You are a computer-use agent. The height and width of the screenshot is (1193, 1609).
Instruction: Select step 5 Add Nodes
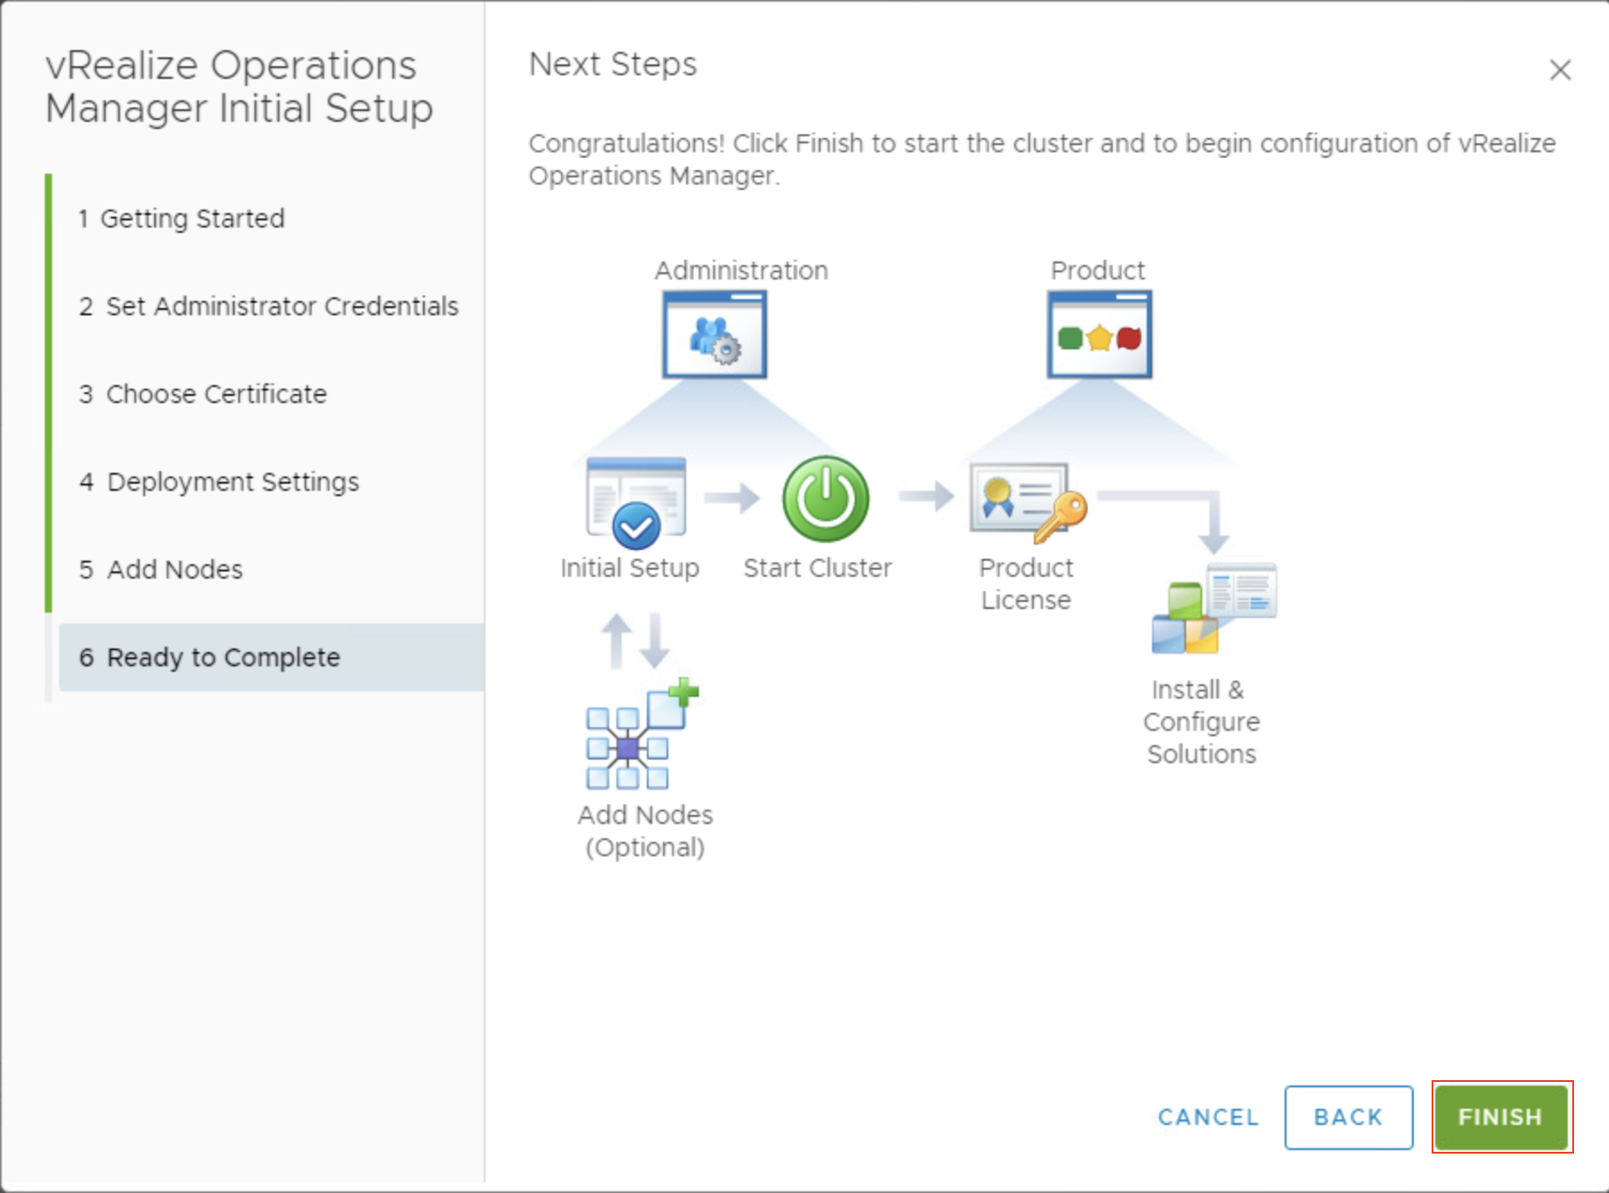tap(160, 570)
